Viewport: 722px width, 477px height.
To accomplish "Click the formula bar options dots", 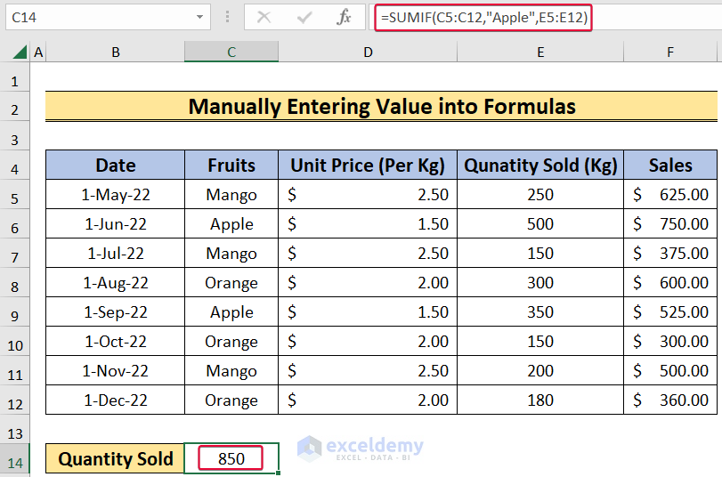I will (228, 17).
